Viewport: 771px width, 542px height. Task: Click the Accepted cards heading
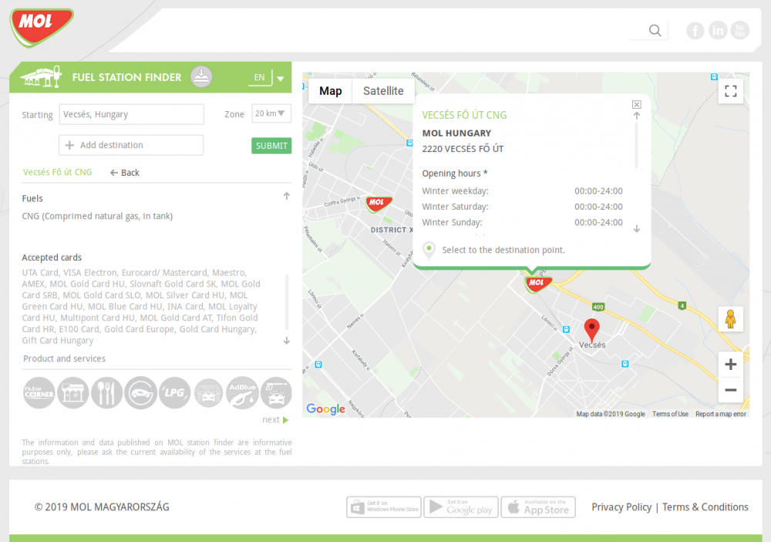tap(52, 258)
